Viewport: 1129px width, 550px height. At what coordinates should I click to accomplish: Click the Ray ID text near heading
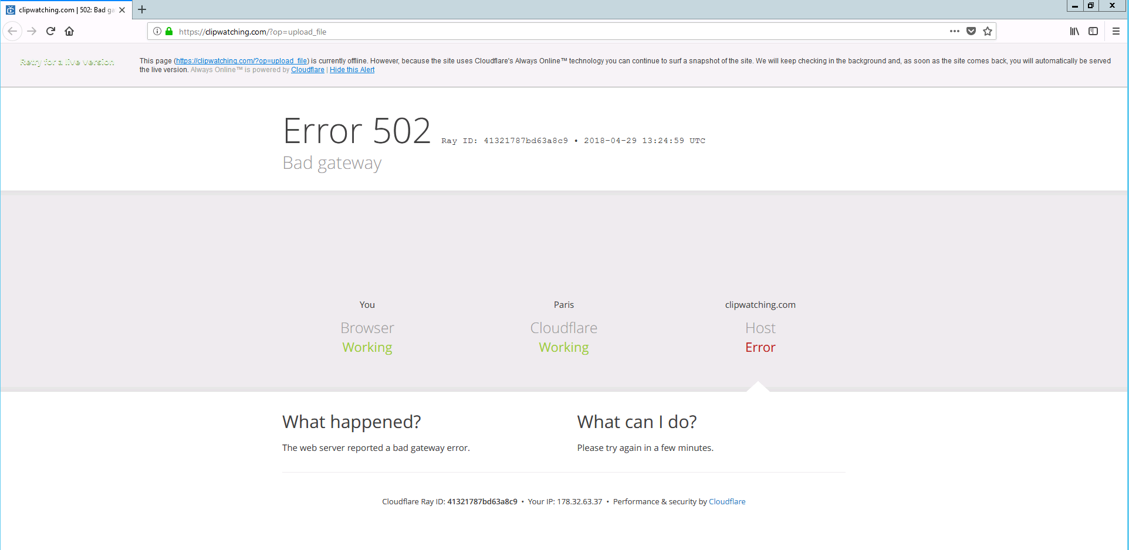coord(505,141)
